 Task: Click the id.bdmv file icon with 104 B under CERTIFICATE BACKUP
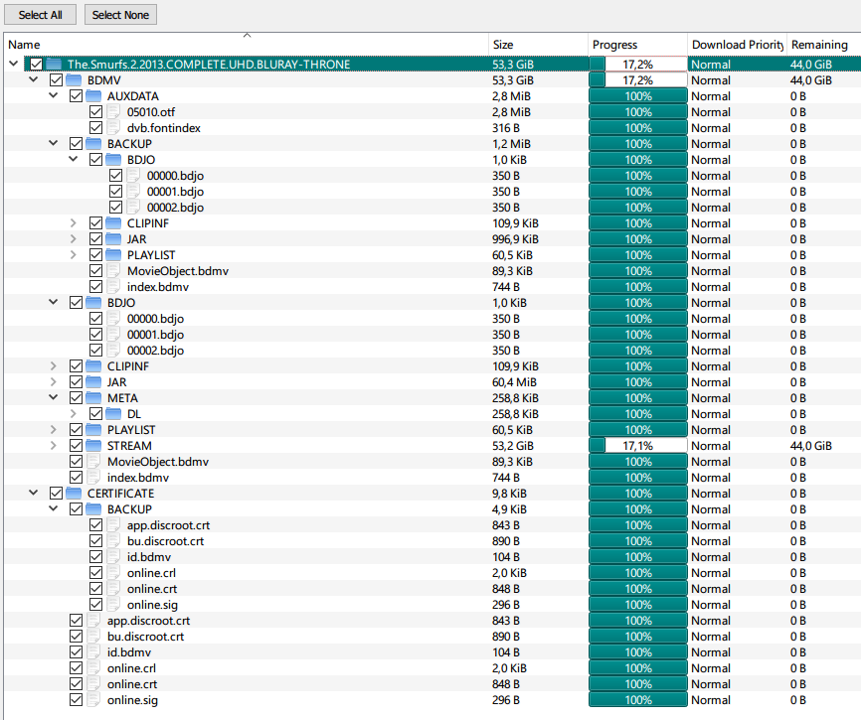(x=113, y=557)
